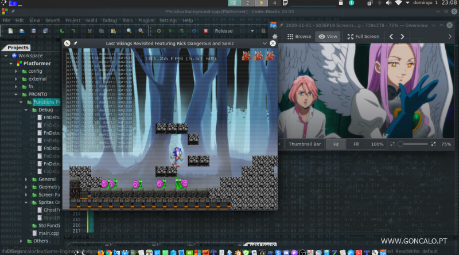This screenshot has height=255, width=459.
Task: Open the Plugins menu
Action: 146,21
